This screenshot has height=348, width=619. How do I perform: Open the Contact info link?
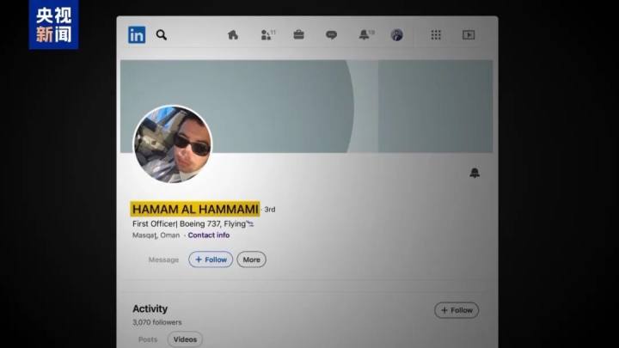pos(208,235)
